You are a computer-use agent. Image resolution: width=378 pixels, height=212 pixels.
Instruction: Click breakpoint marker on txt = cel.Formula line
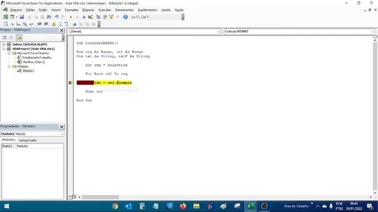click(x=70, y=82)
